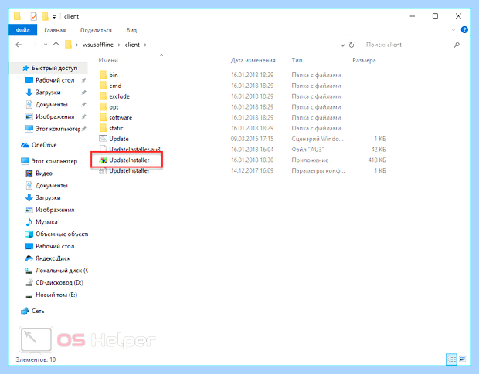Click wsusoffline in the address path
Screen dimensions: 479x374
98,45
